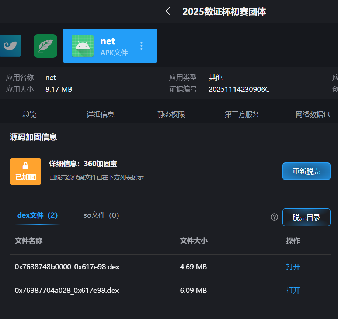Click the question mark help icon

pyautogui.click(x=274, y=217)
